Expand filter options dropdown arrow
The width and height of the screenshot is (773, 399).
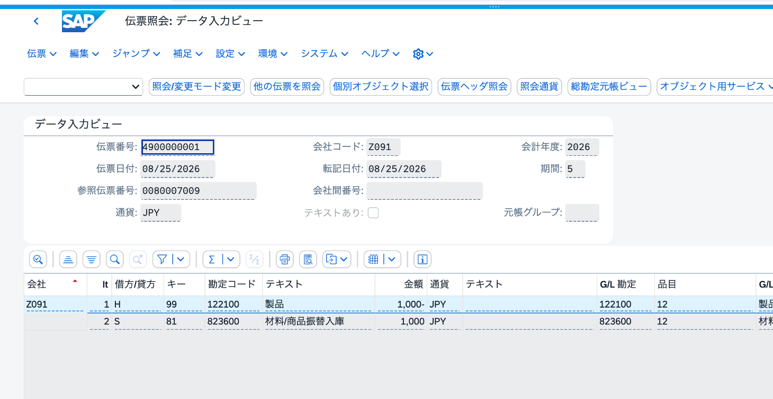181,259
